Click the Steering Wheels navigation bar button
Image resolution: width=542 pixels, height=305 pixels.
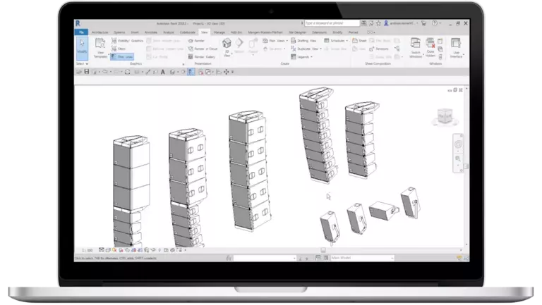(458, 144)
